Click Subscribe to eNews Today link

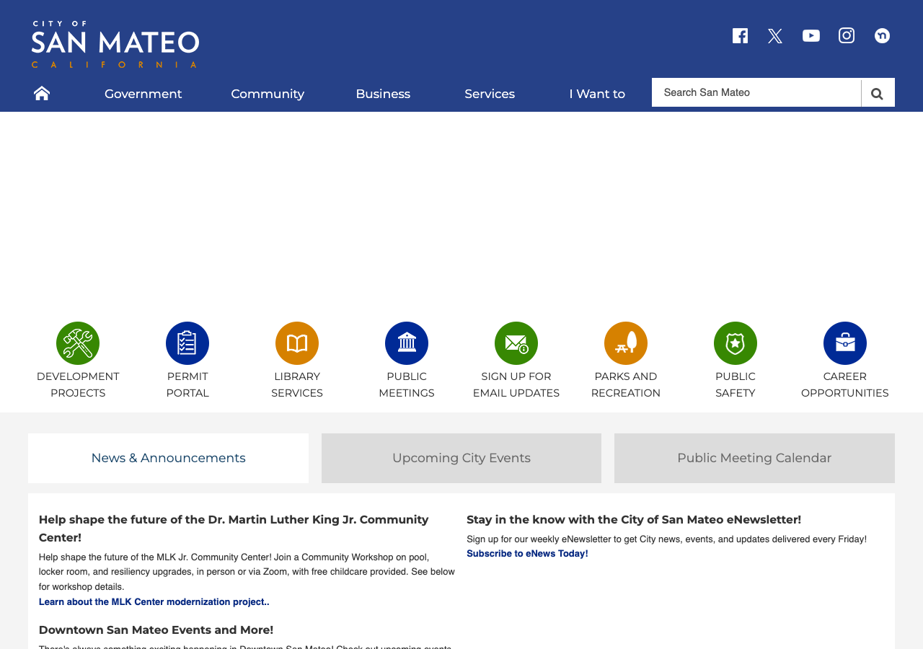coord(527,554)
